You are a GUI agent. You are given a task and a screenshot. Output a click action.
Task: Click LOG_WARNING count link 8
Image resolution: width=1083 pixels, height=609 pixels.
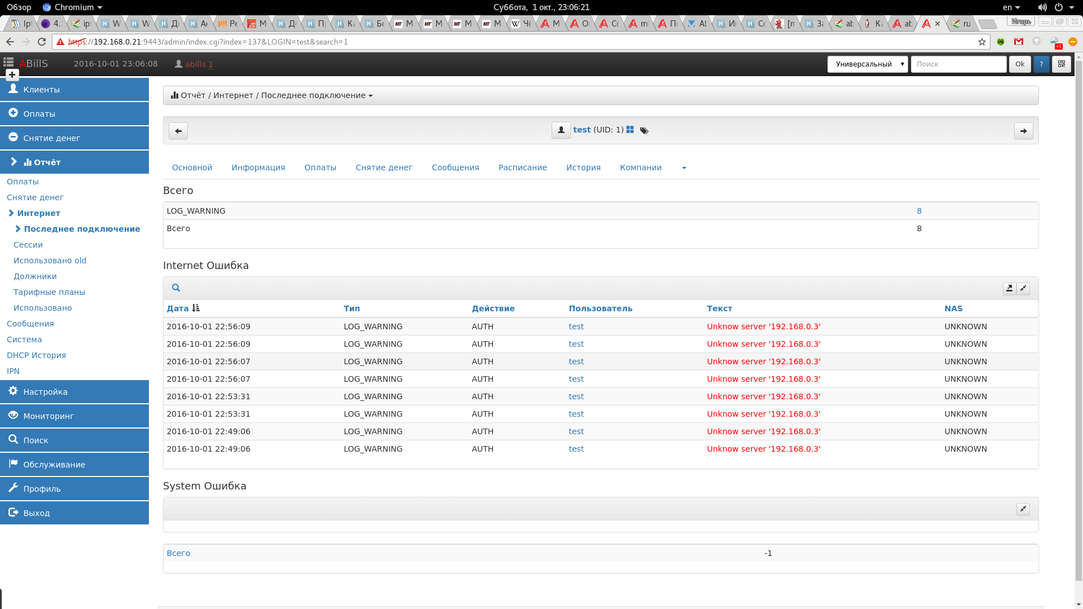tap(919, 211)
